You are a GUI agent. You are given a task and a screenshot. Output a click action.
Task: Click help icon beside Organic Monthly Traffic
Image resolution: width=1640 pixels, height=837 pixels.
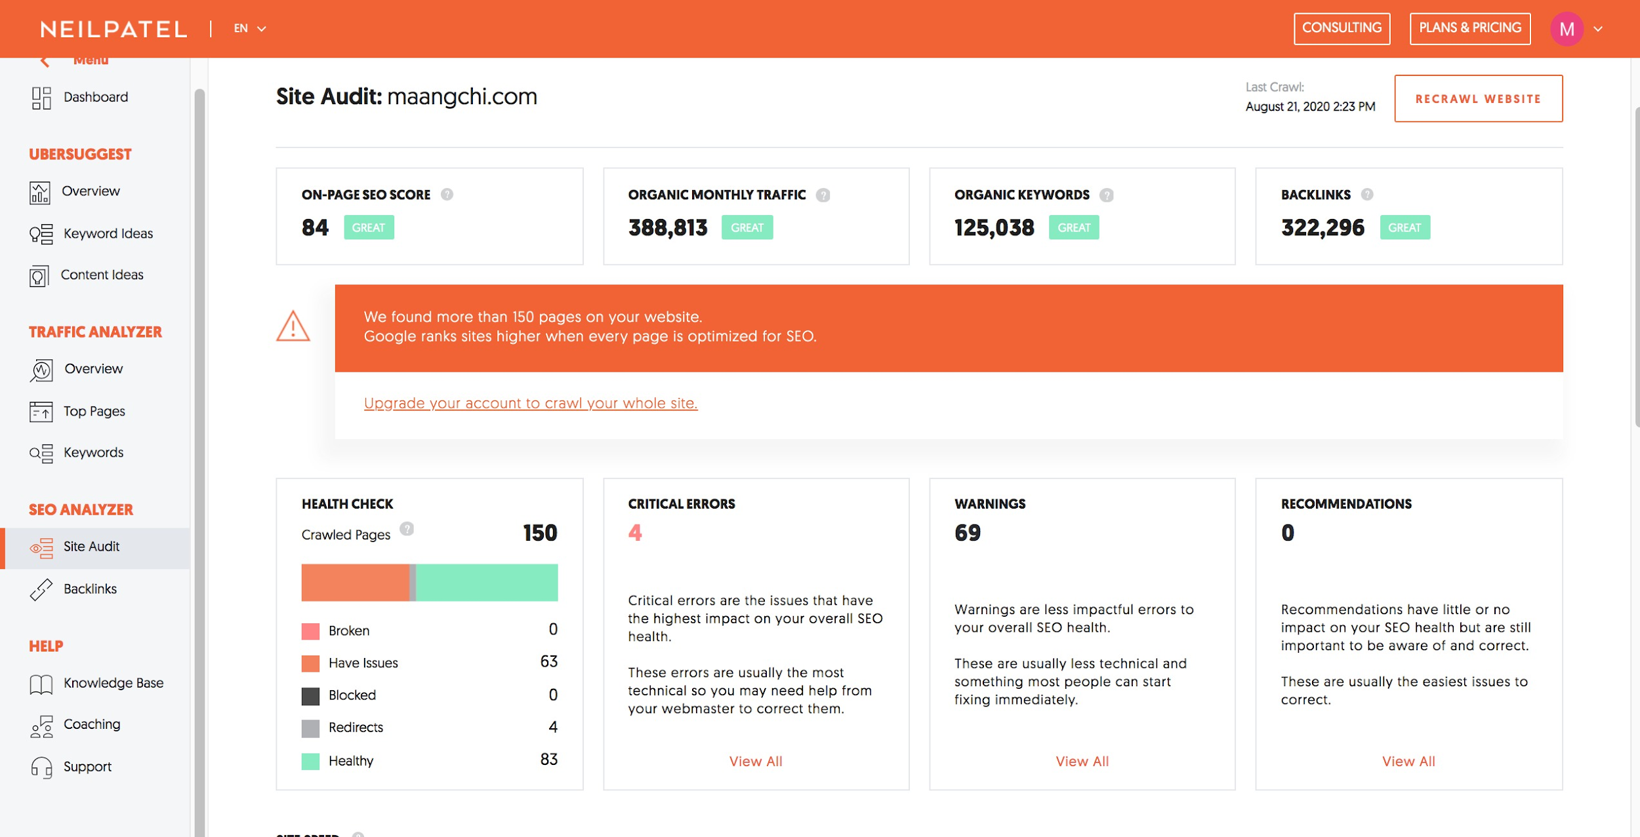tap(823, 195)
